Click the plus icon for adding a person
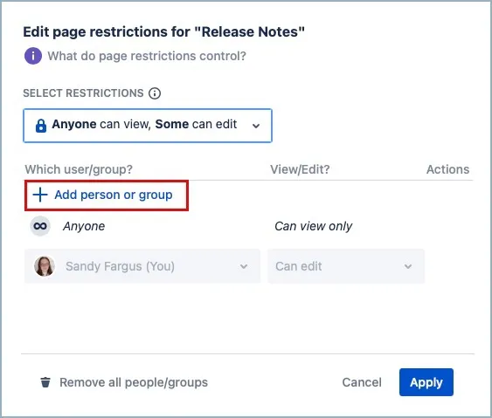 point(40,195)
